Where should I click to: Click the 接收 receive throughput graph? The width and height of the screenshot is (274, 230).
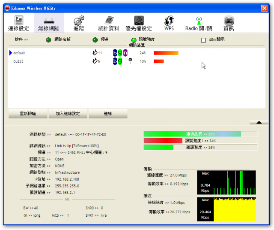pyautogui.click(x=226, y=209)
